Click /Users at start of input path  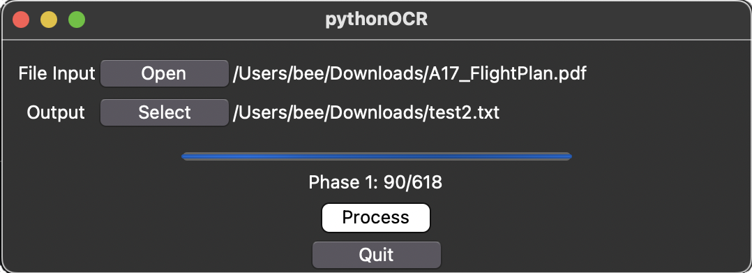tap(260, 73)
